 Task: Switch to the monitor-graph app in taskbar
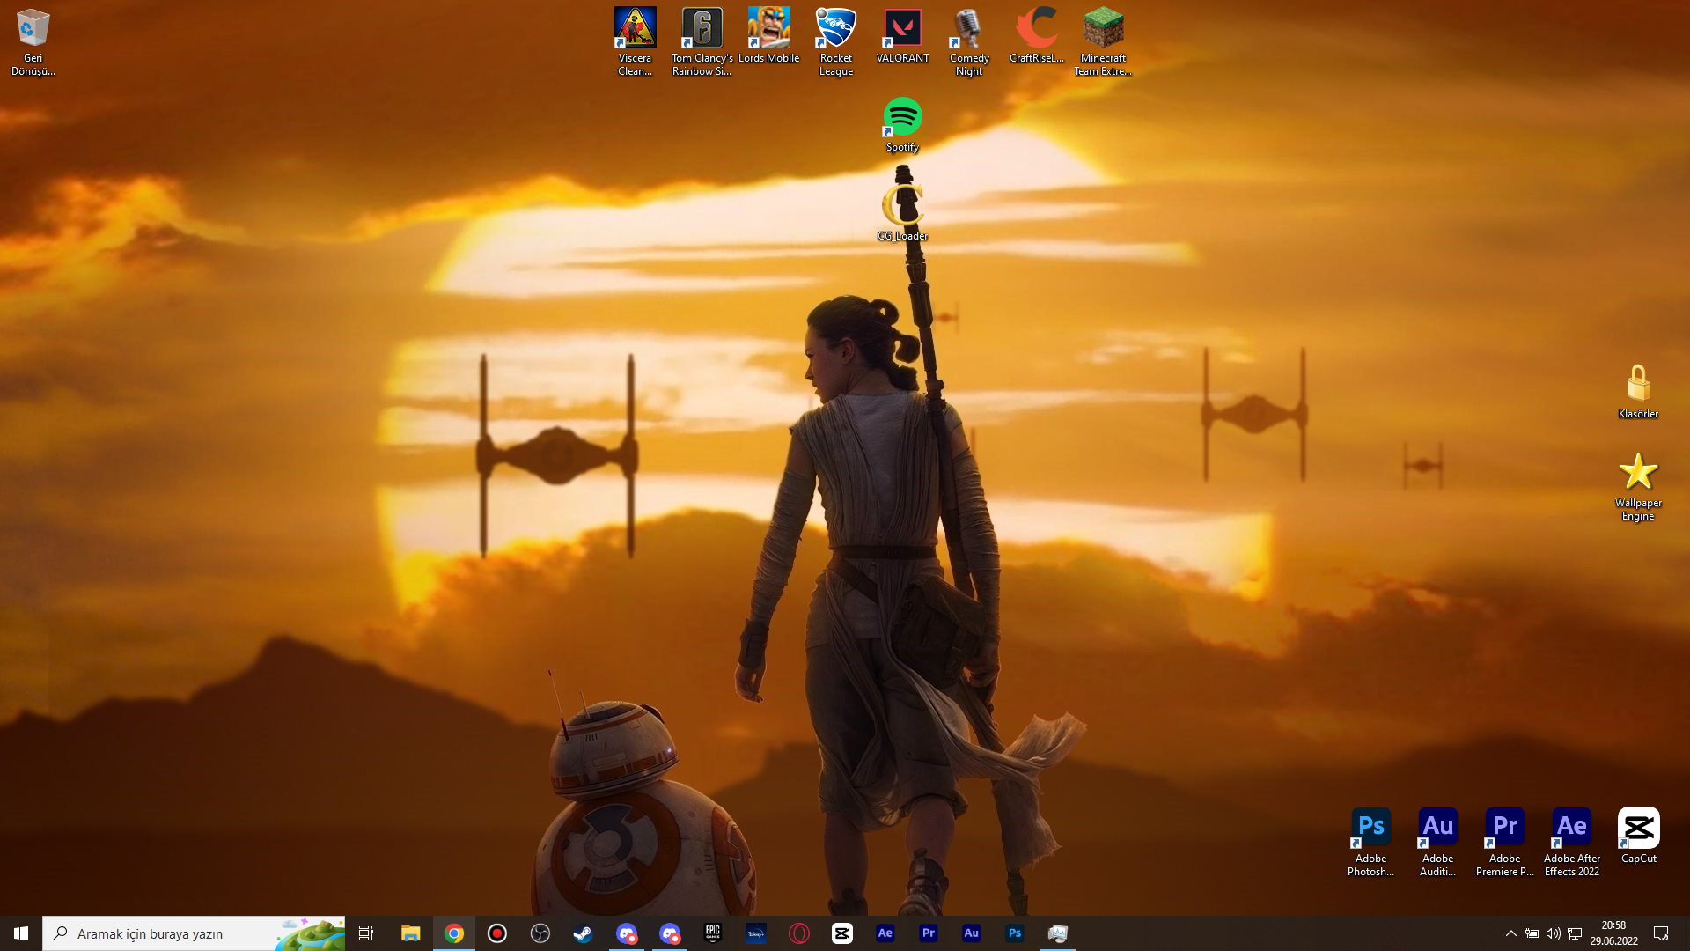[1058, 933]
